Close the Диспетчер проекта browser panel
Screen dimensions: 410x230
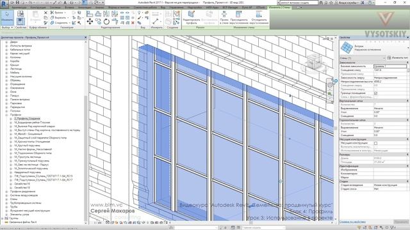coord(85,38)
